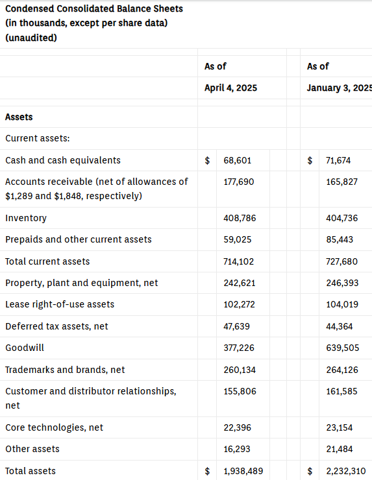Click Trademarks and brands, net label
The width and height of the screenshot is (372, 480).
(x=65, y=370)
